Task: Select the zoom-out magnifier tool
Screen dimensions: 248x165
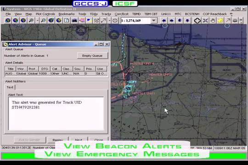Action: tap(43, 21)
